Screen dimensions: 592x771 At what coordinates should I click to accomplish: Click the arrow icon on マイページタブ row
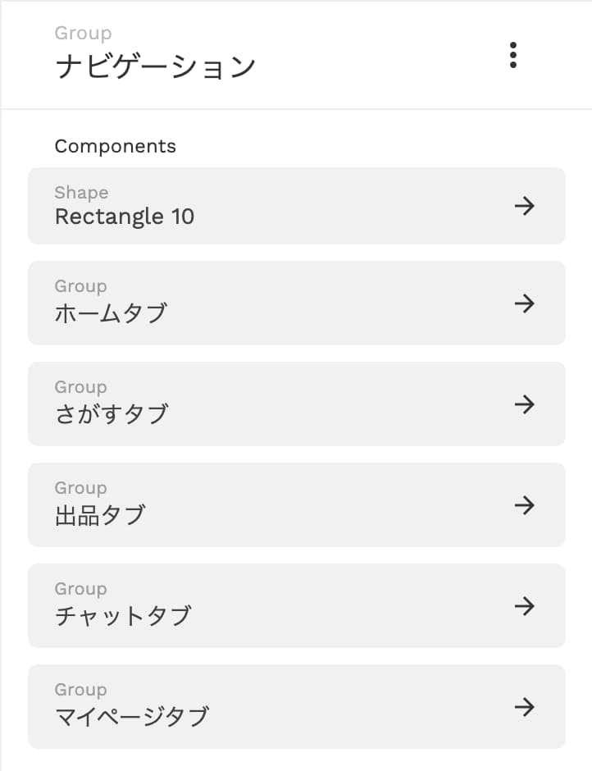coord(524,707)
